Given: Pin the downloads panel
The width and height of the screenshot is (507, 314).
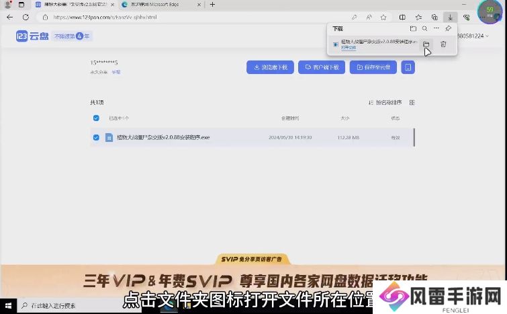Looking at the screenshot, I should point(449,29).
